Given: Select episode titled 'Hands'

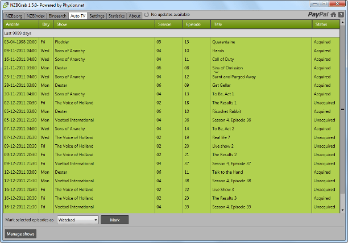Looking at the screenshot, I should [x=218, y=51].
